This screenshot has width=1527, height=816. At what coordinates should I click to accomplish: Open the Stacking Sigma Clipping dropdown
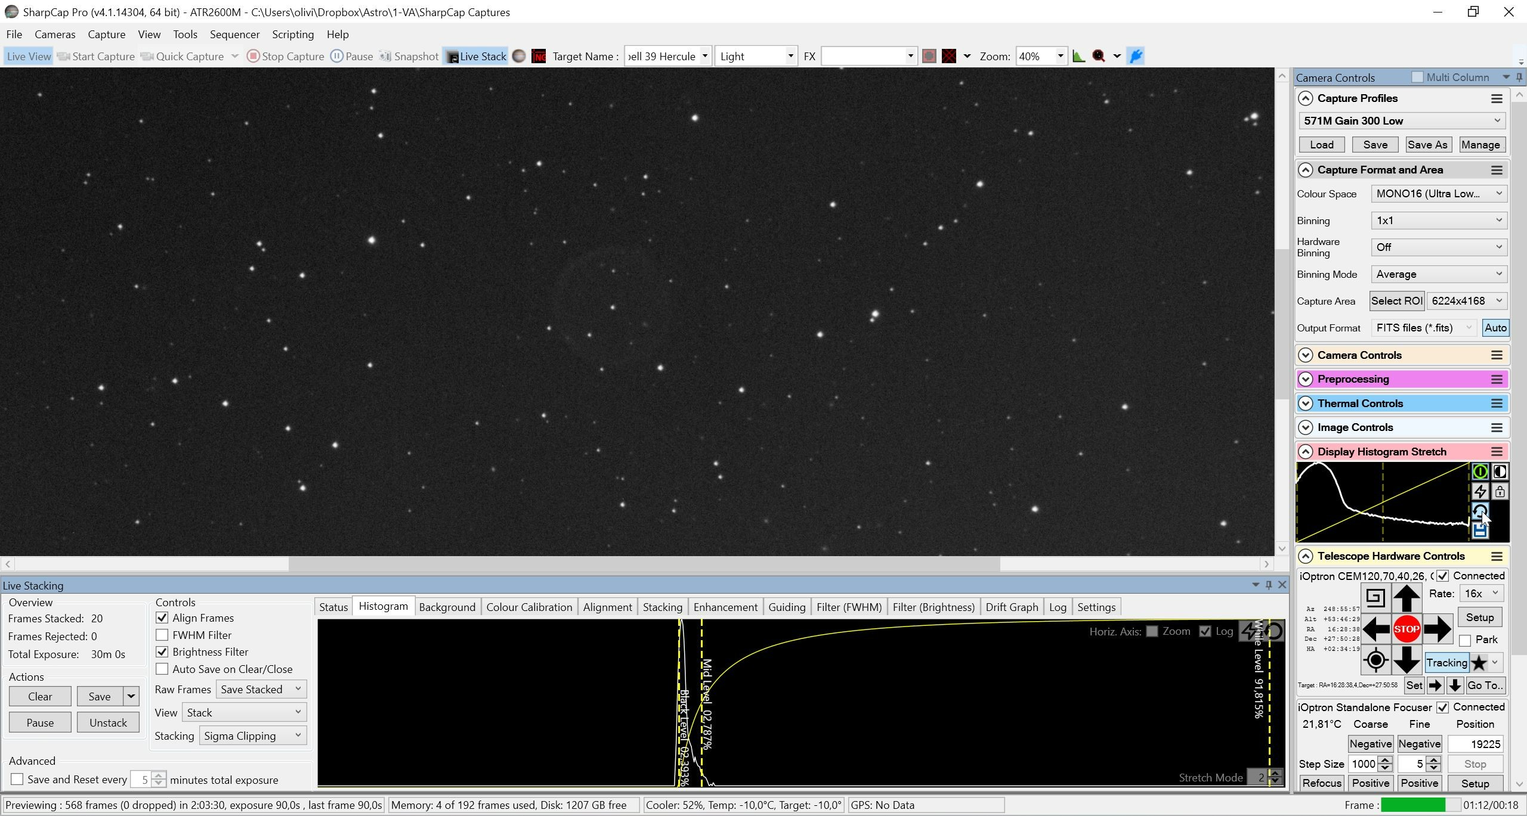click(x=253, y=736)
